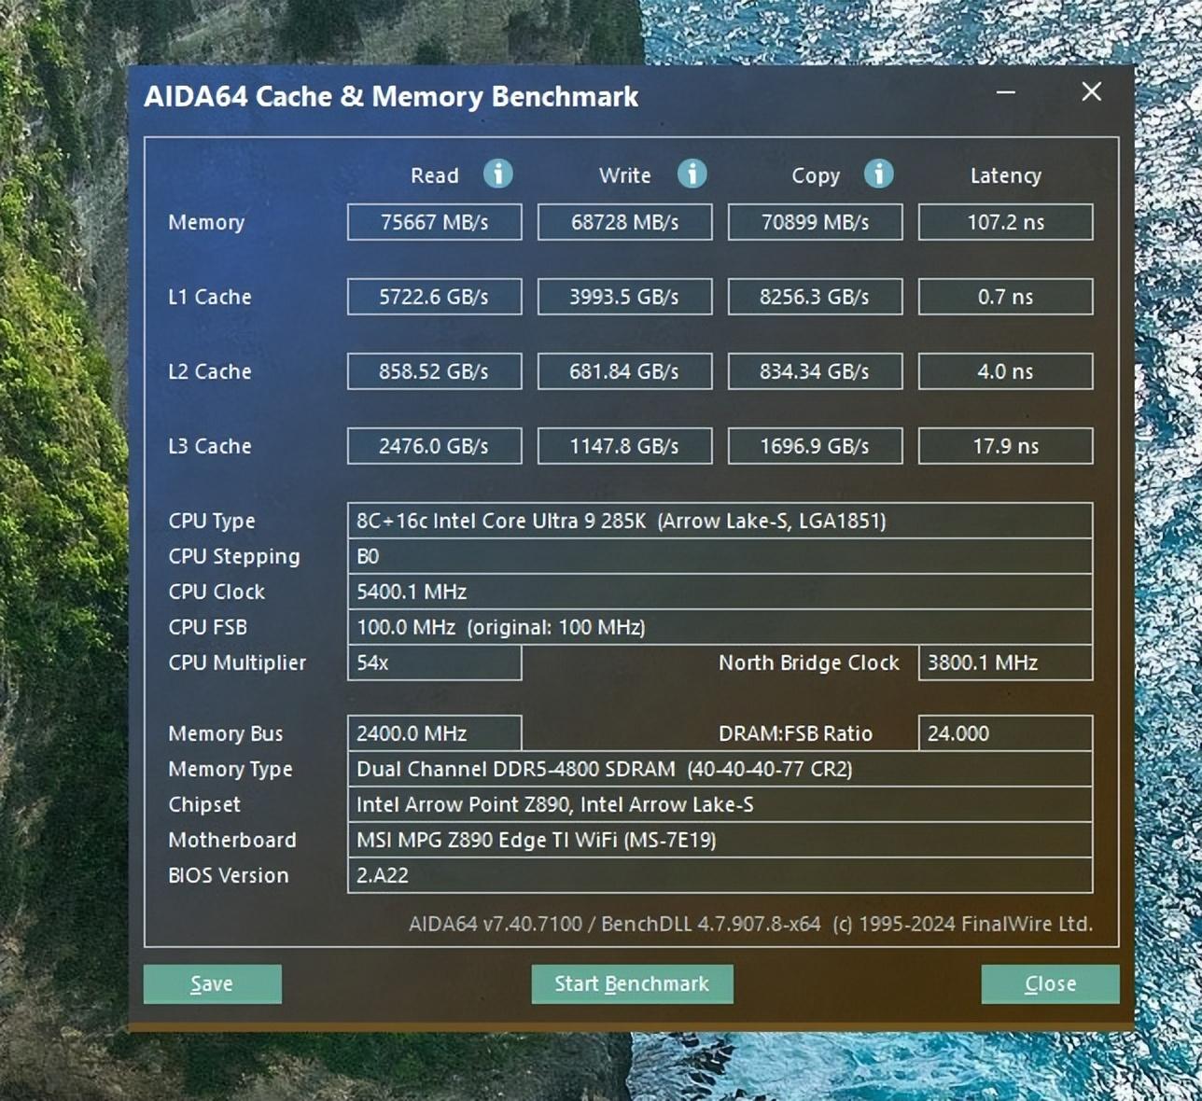
Task: Select L2 Cache latency 4.0 ns
Action: (x=1006, y=371)
